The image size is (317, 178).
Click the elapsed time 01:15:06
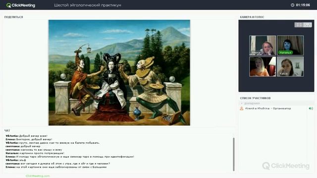303,5
